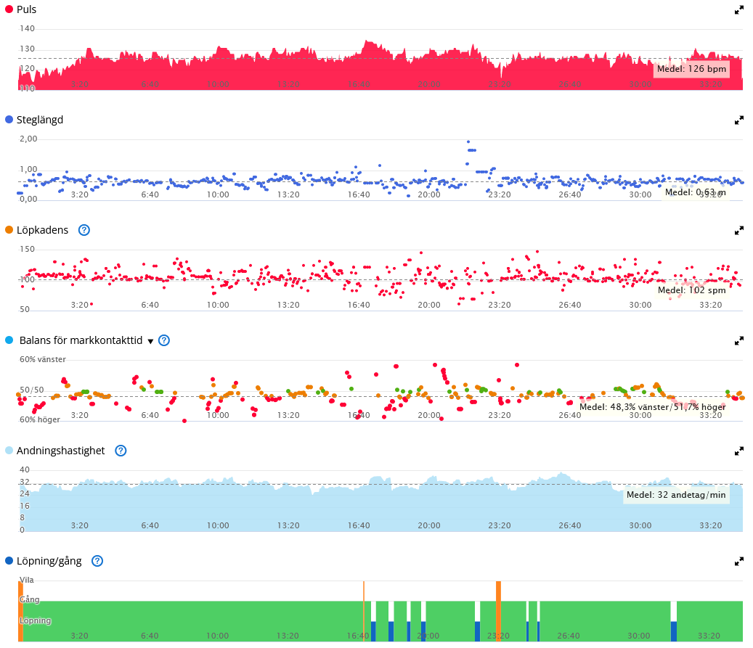Open help for Löpkadens
The height and width of the screenshot is (648, 753).
click(x=84, y=231)
